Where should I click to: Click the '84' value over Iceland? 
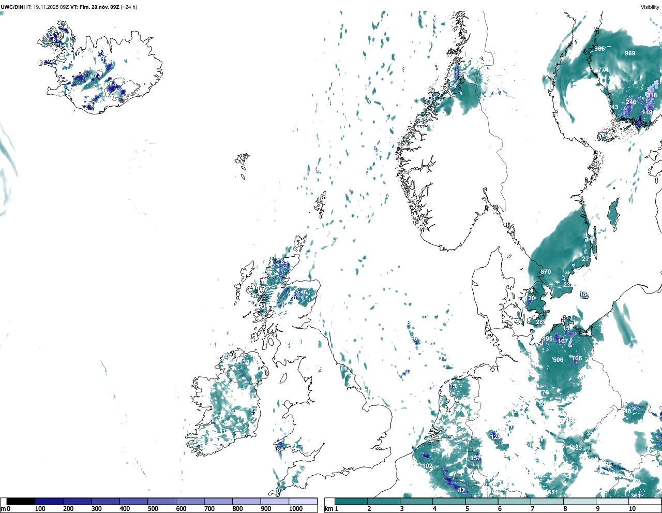click(x=113, y=84)
